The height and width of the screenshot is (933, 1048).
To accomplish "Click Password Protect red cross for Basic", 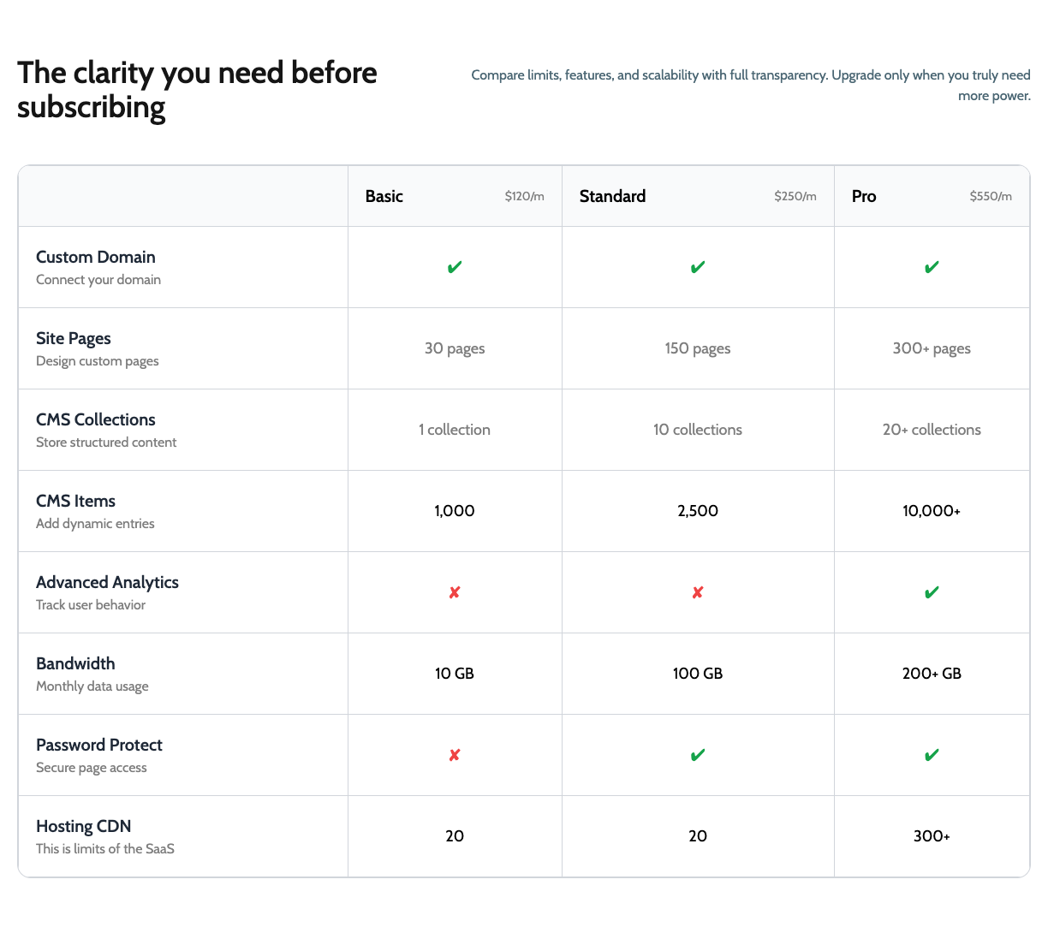I will pos(455,755).
